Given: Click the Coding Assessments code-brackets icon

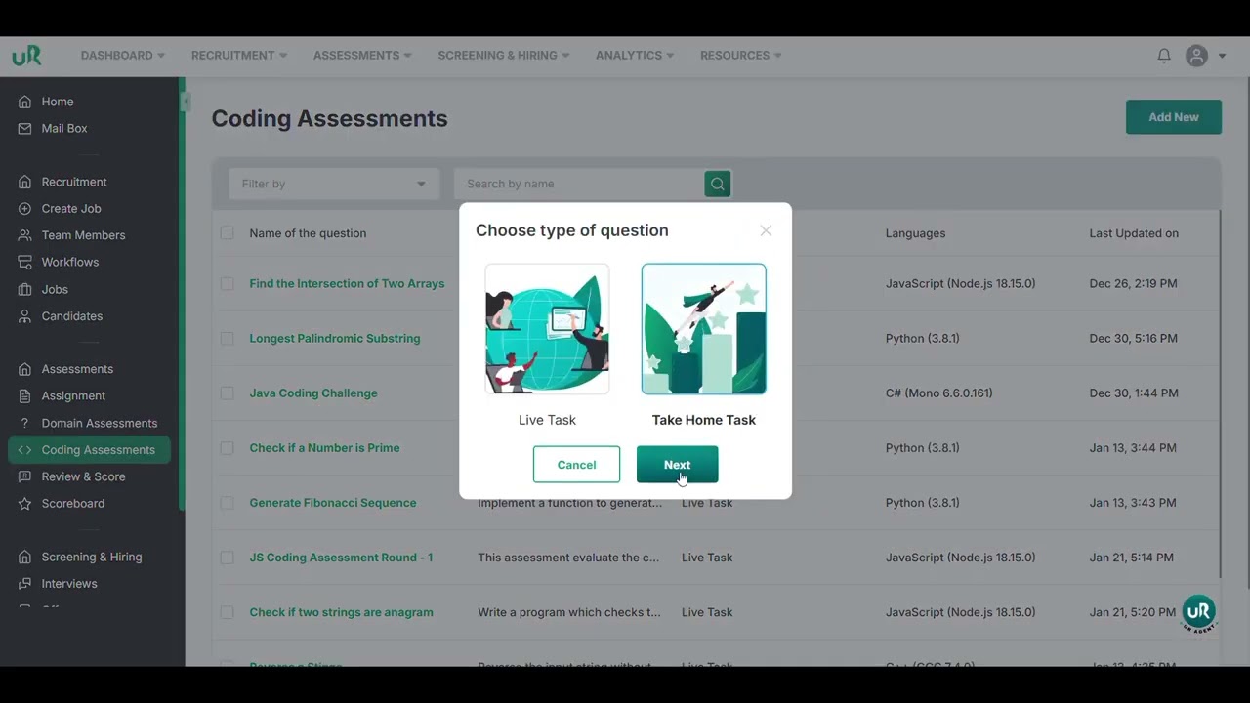Looking at the screenshot, I should pyautogui.click(x=24, y=450).
